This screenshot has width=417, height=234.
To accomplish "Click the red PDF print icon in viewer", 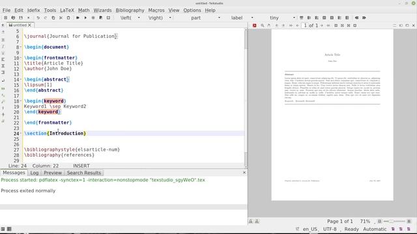I will [255, 25].
